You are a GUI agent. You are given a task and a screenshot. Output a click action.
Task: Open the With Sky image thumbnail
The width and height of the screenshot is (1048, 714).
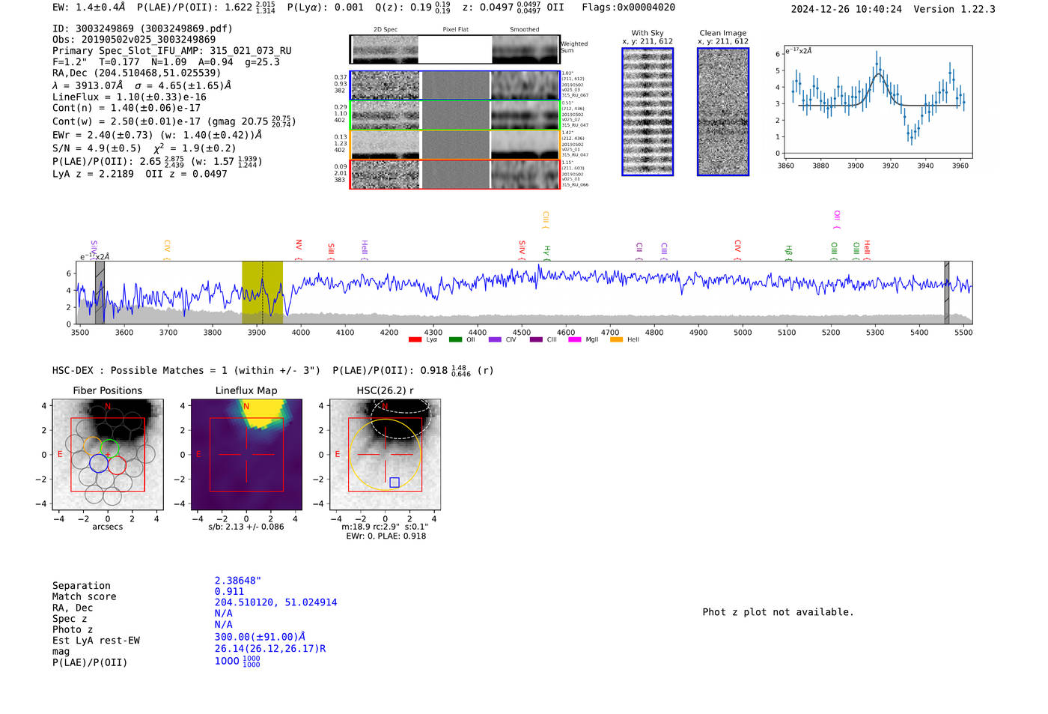click(648, 112)
